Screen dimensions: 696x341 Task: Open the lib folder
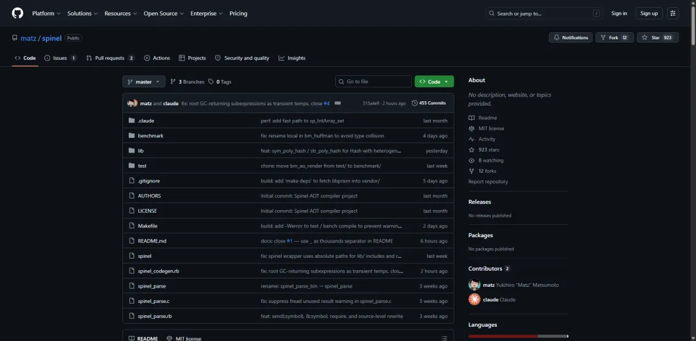(140, 151)
